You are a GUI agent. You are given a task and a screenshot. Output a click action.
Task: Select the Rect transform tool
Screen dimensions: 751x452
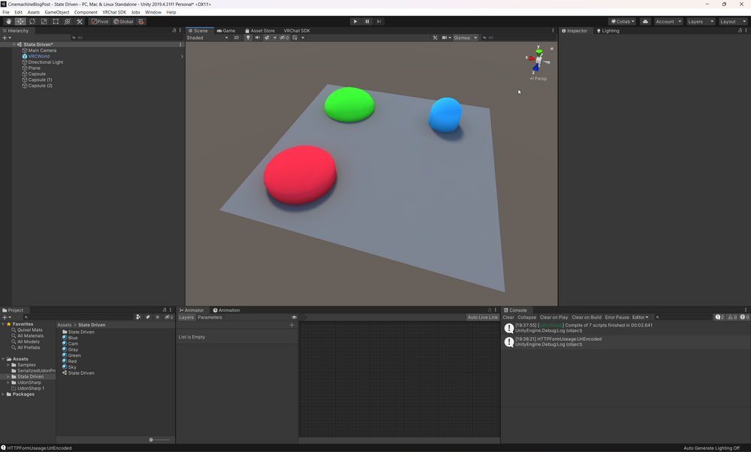tap(55, 21)
